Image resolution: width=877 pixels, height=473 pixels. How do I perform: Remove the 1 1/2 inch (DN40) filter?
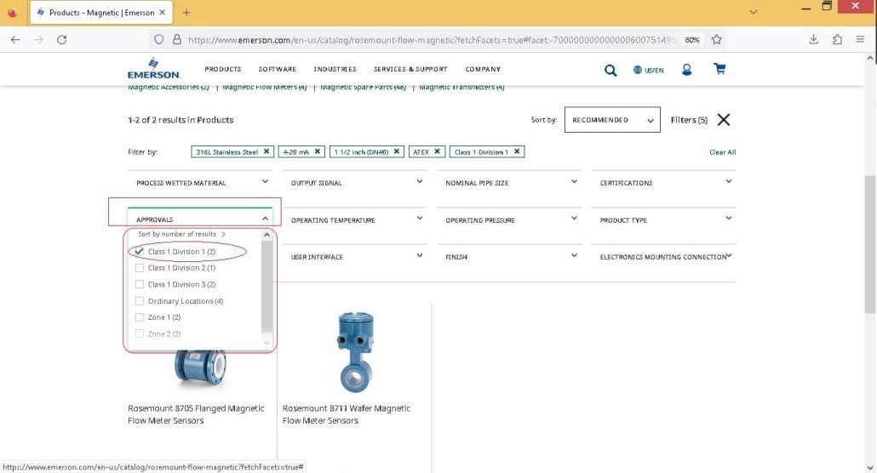(x=397, y=151)
